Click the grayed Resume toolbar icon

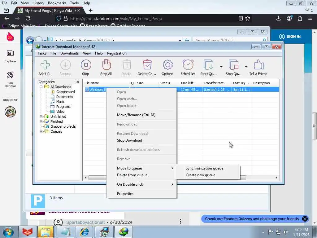66,65
